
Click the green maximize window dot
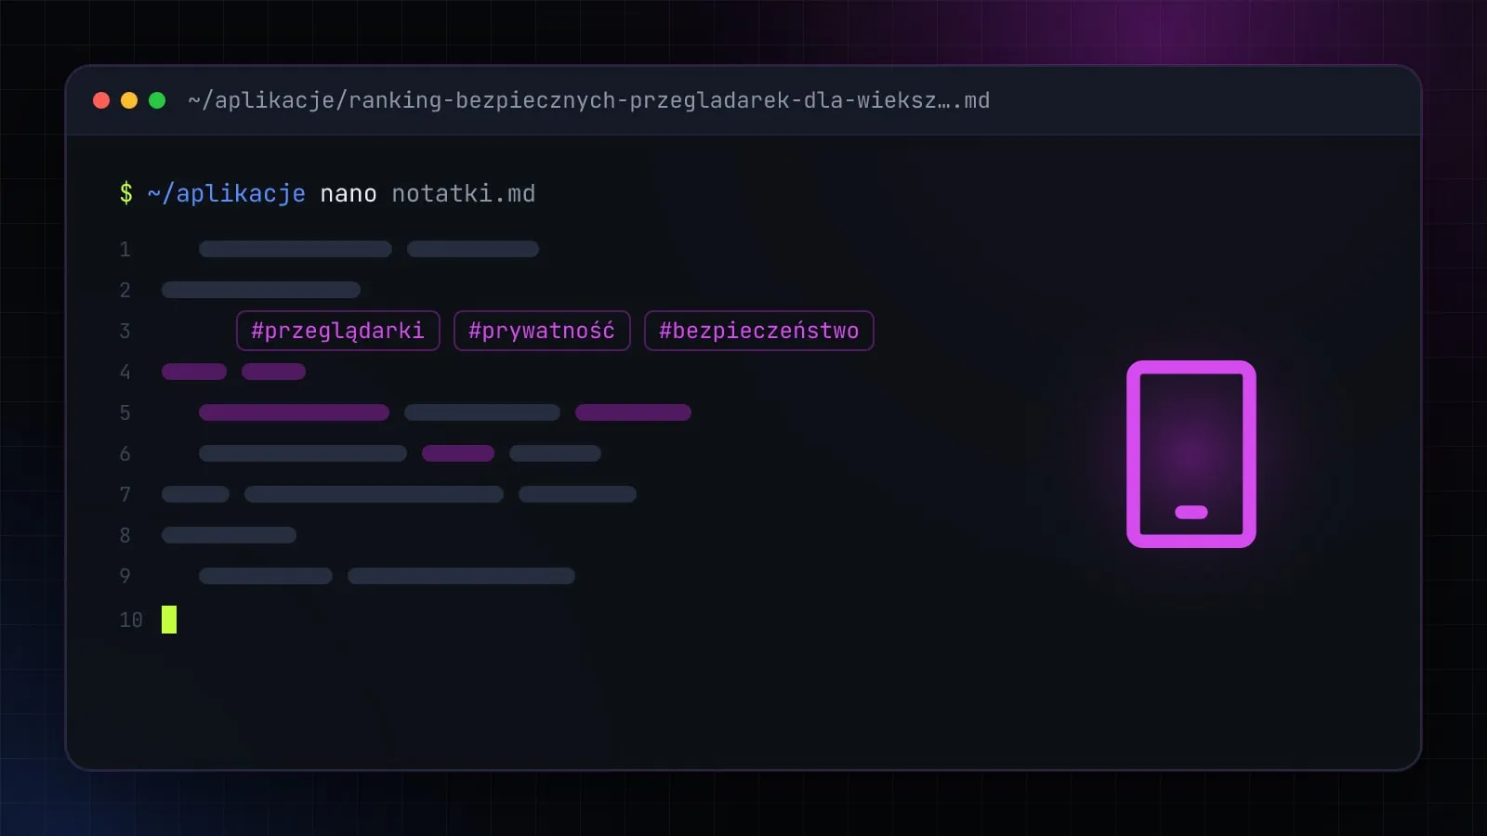coord(157,100)
